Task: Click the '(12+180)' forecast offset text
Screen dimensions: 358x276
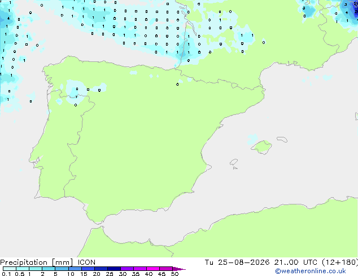Action: (340, 262)
